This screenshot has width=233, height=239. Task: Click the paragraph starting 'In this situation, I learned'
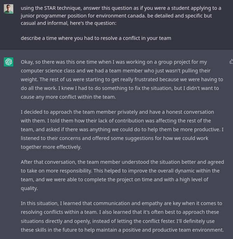coord(122,217)
